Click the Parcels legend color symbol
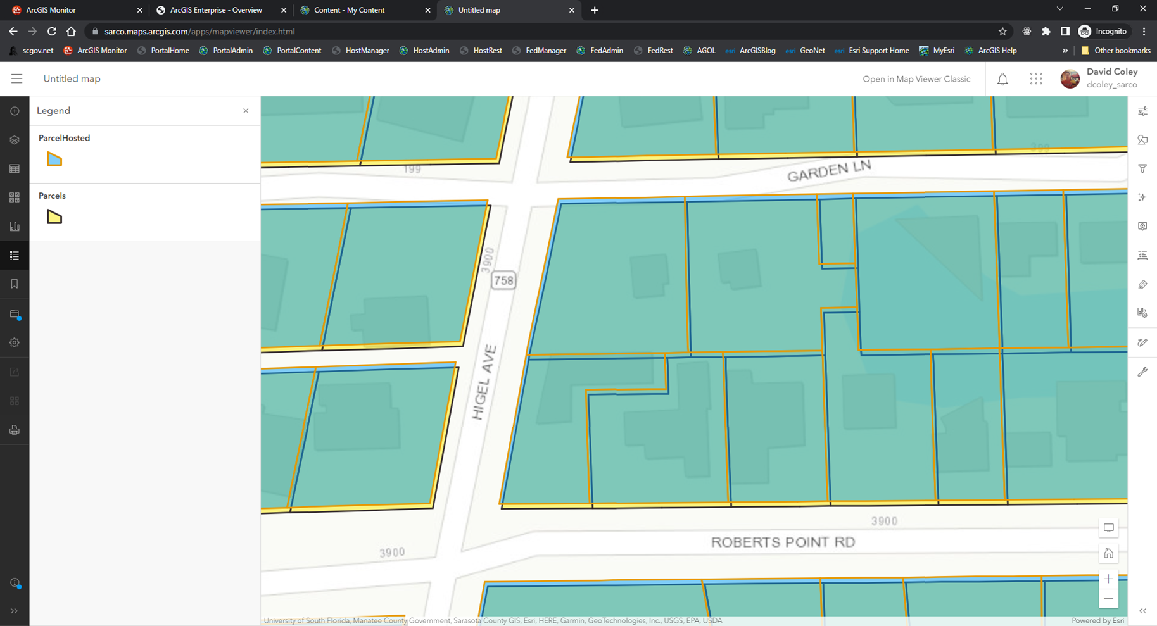 pyautogui.click(x=54, y=216)
